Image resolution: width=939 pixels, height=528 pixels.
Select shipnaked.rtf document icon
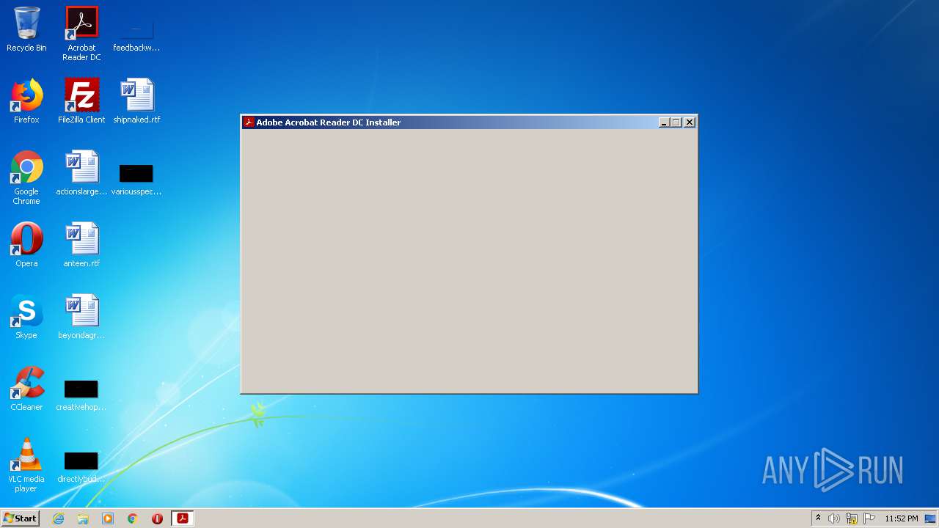(136, 101)
